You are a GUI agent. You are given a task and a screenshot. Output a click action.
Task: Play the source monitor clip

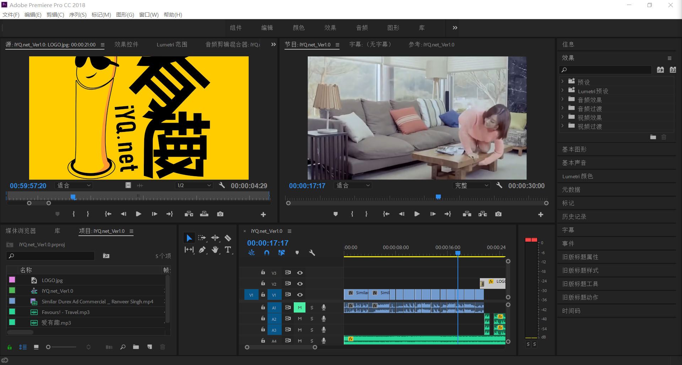pyautogui.click(x=139, y=214)
